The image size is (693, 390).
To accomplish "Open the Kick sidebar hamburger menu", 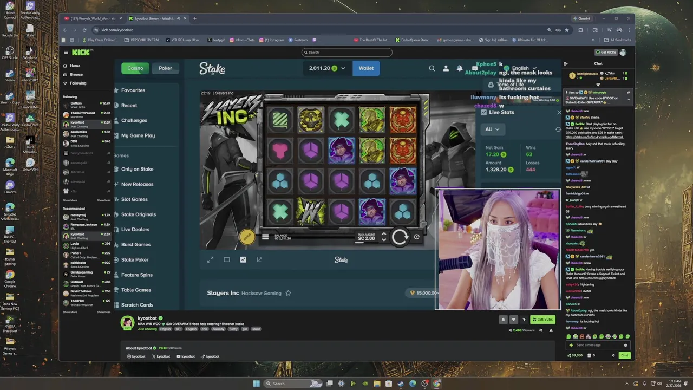I will coord(66,53).
